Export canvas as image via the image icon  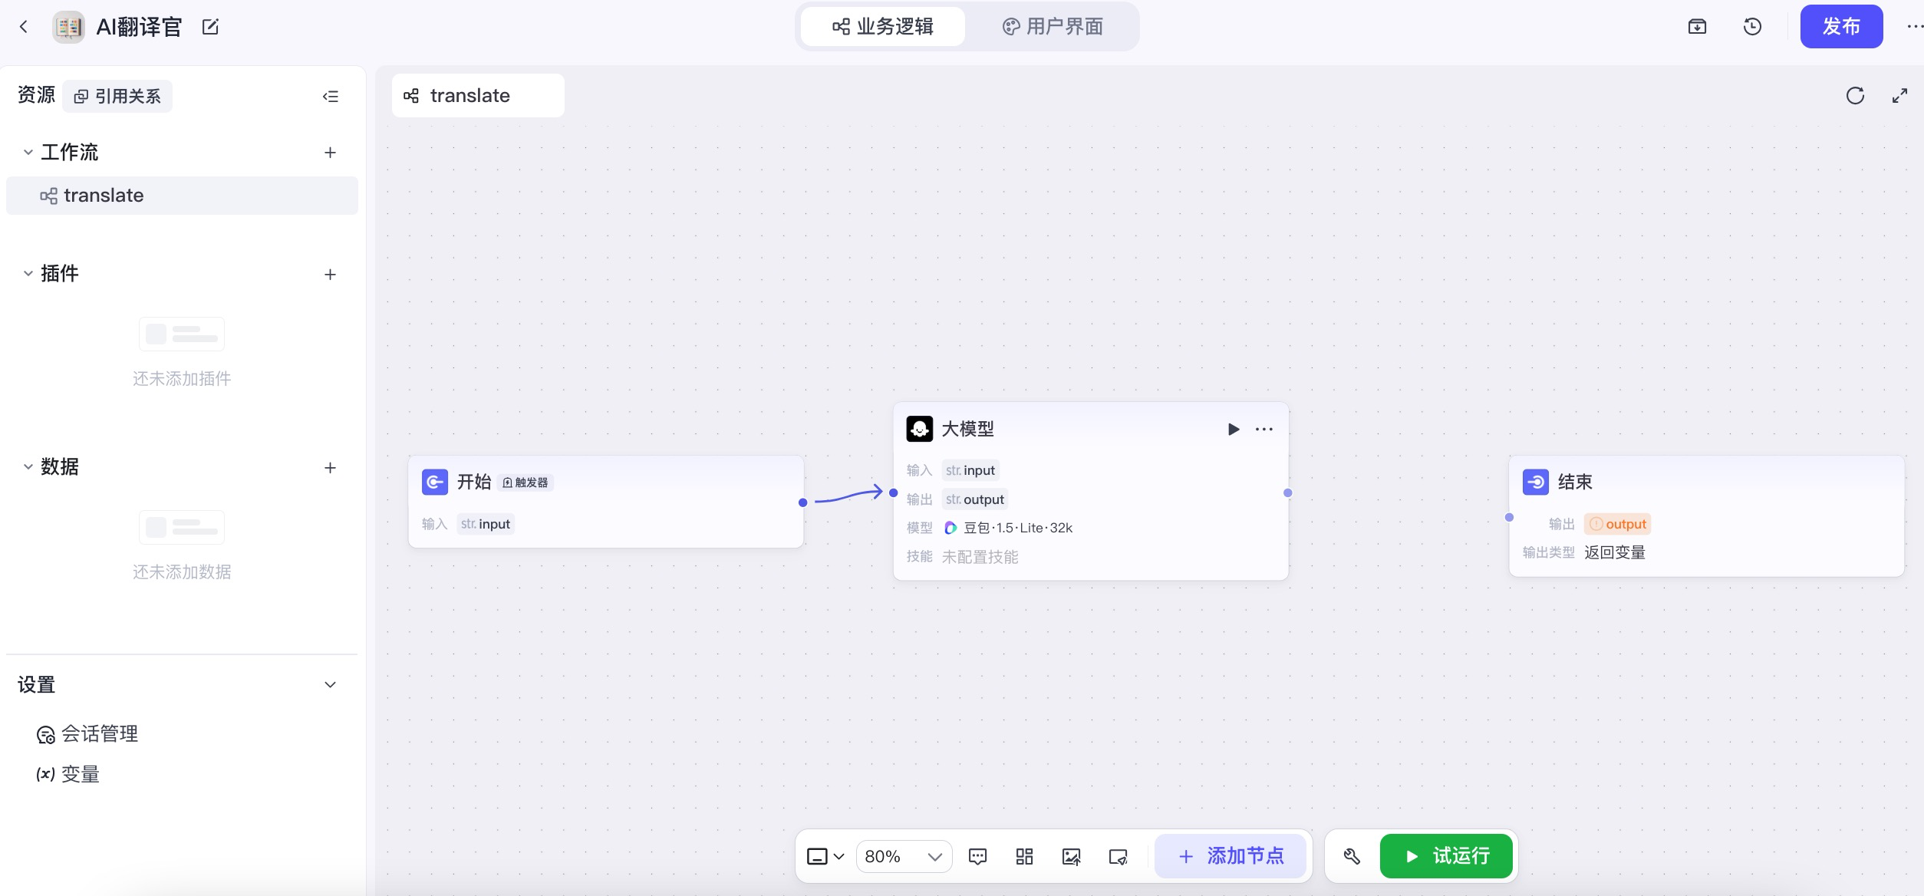(1072, 855)
